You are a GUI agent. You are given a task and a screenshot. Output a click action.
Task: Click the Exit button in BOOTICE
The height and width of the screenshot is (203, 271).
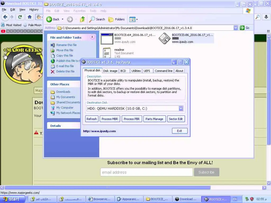180,131
